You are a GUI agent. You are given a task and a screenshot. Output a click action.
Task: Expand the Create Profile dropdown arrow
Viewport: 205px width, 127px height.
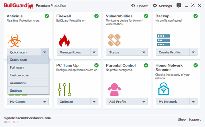point(193,52)
